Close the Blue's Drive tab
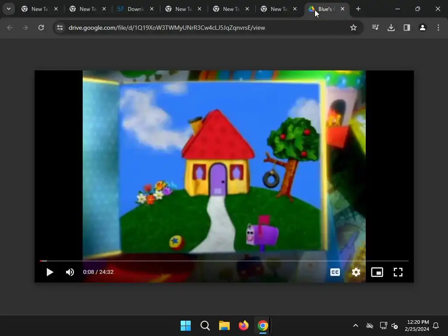Image resolution: width=448 pixels, height=336 pixels. click(343, 9)
